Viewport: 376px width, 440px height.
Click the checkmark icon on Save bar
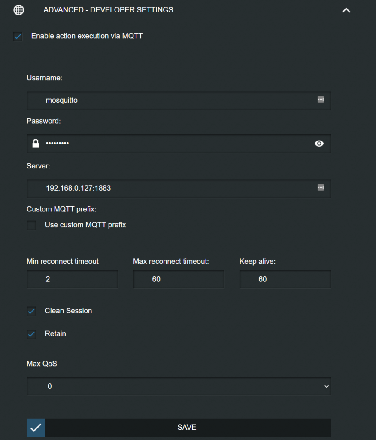(x=36, y=428)
